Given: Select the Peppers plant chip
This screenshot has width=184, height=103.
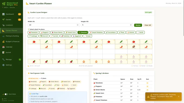Looking at the screenshot, I should 45,33.
